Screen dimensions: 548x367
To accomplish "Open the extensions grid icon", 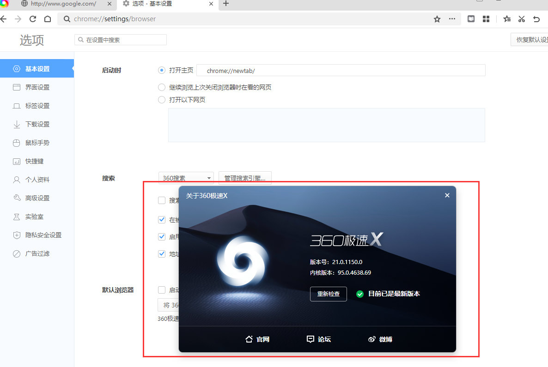I will click(x=486, y=19).
